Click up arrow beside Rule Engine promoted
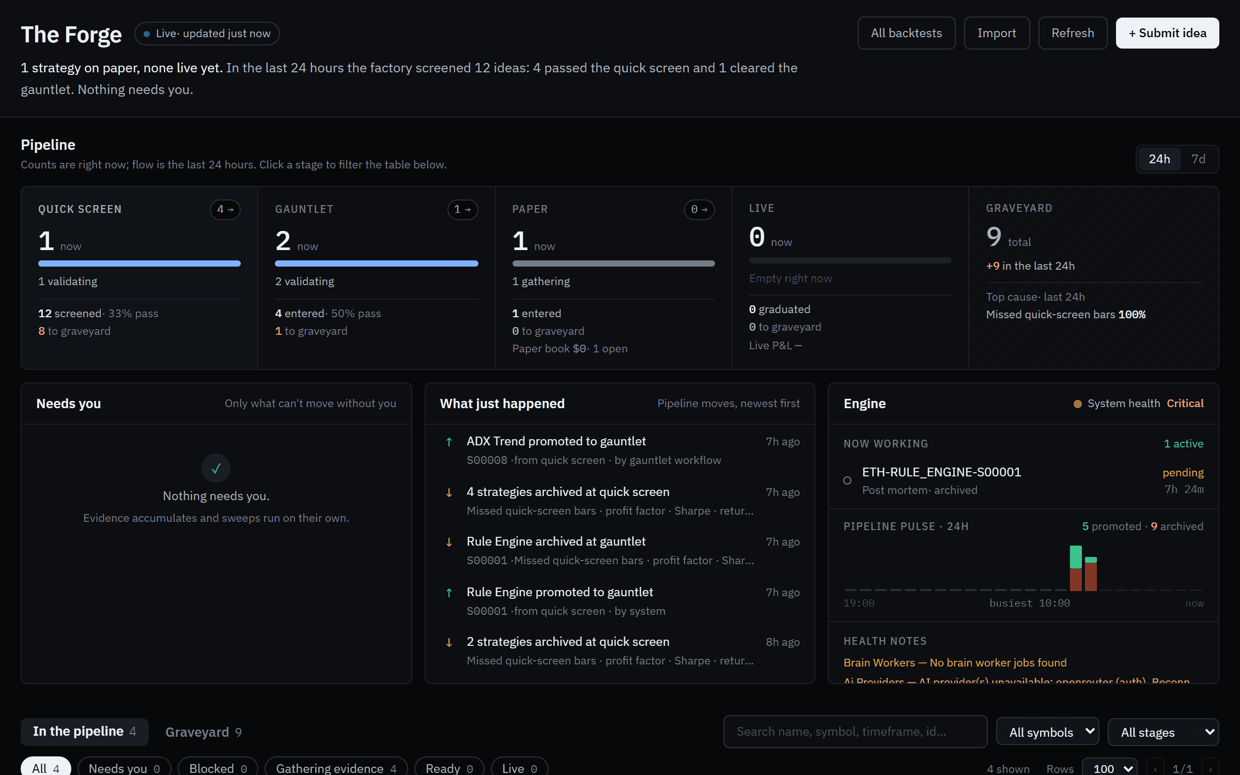This screenshot has height=775, width=1240. pyautogui.click(x=449, y=593)
